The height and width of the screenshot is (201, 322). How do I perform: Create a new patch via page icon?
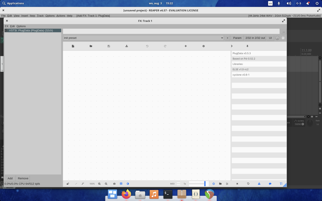click(x=73, y=46)
